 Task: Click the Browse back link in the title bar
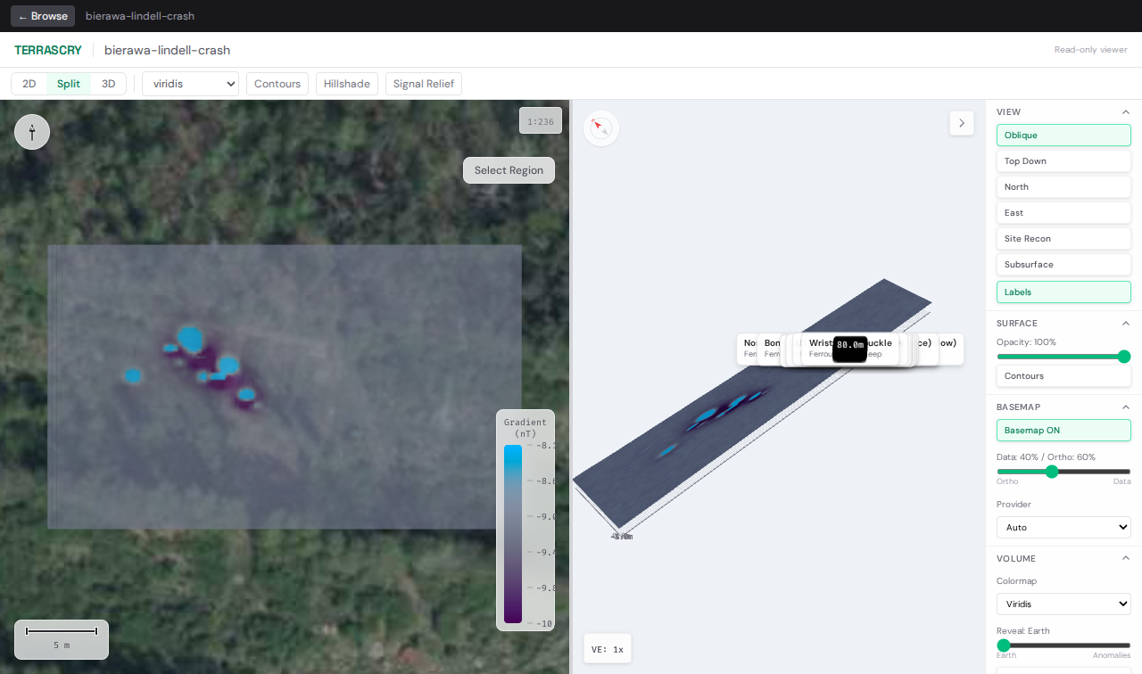pyautogui.click(x=42, y=15)
